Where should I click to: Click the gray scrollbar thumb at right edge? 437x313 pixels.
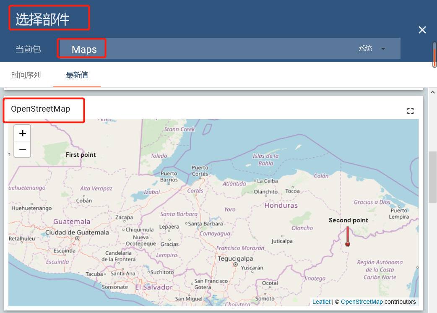[x=432, y=177]
